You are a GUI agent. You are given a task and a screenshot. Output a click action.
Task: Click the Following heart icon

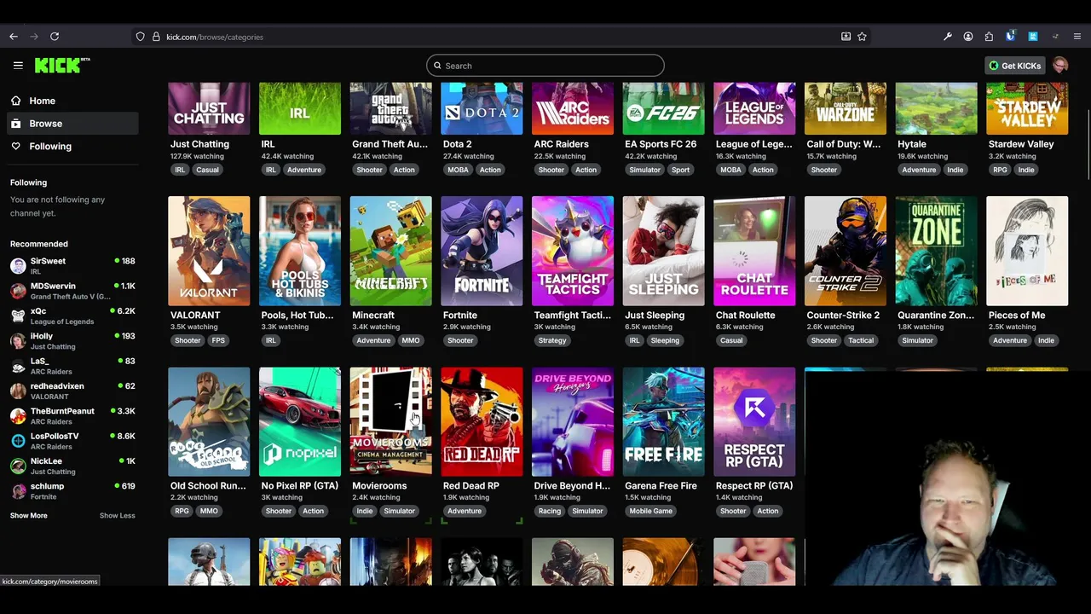pyautogui.click(x=15, y=147)
